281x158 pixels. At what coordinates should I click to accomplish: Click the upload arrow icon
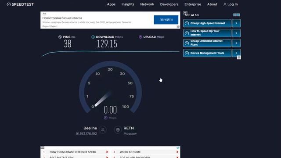pyautogui.click(x=140, y=37)
